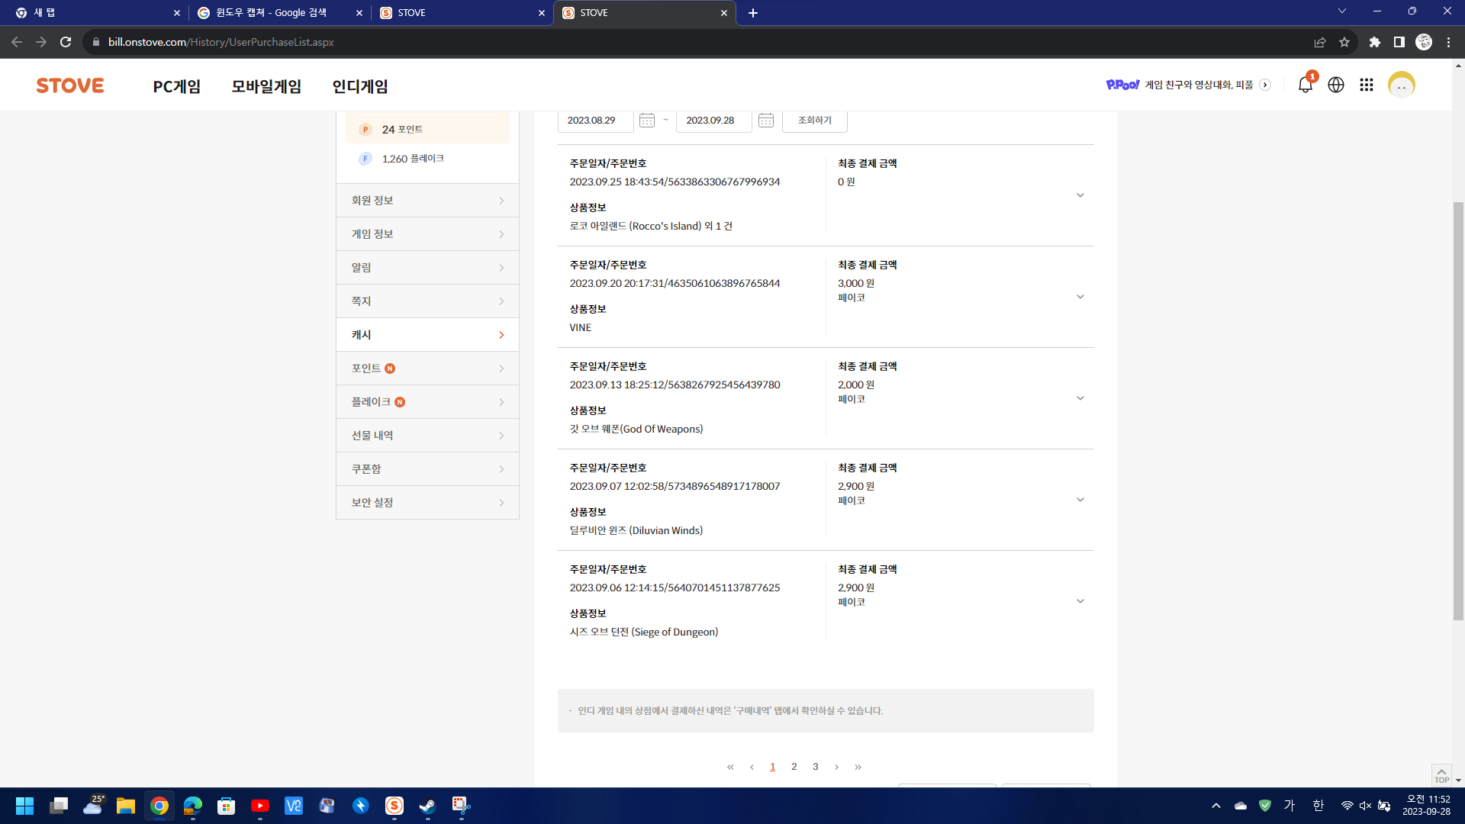
Task: Select the 포인트 sidebar menu item
Action: 427,369
